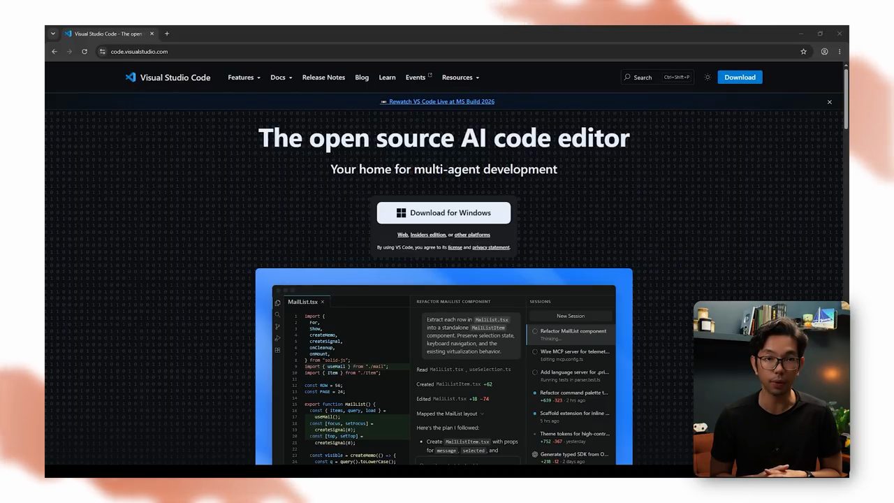Focus the code.visualstudio.com address bar

[x=447, y=52]
